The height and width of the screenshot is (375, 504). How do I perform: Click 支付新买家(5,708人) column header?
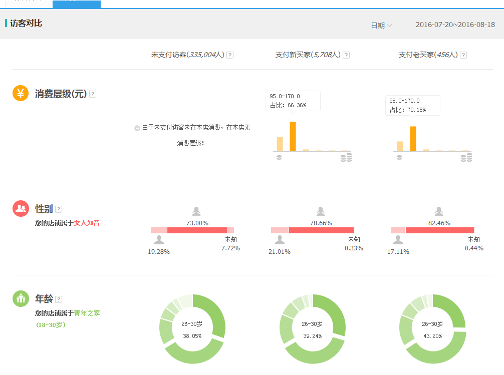click(308, 55)
